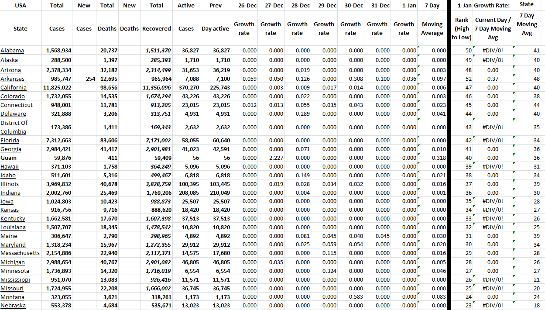Select the Mississippi hyperlink
545x310 pixels.
[15, 280]
